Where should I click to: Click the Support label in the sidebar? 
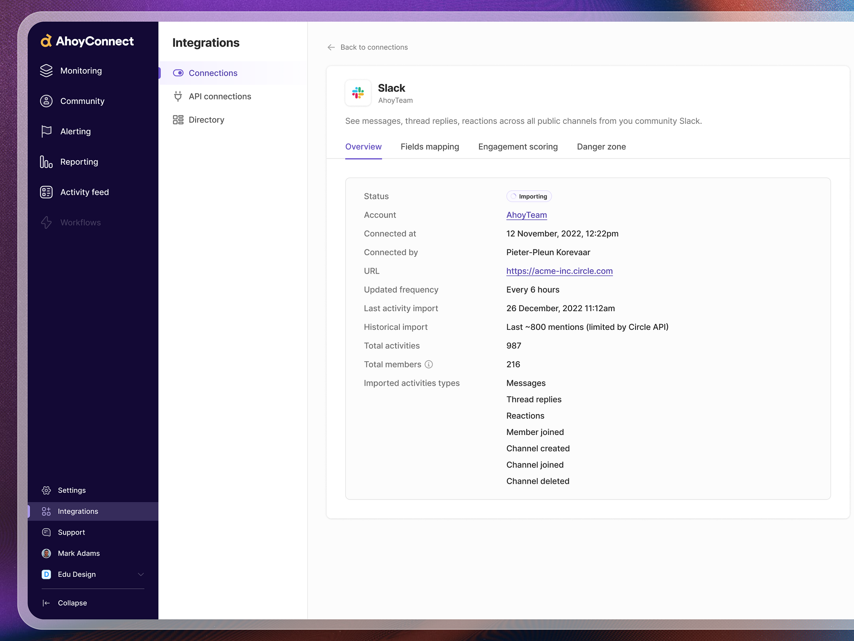[71, 533]
